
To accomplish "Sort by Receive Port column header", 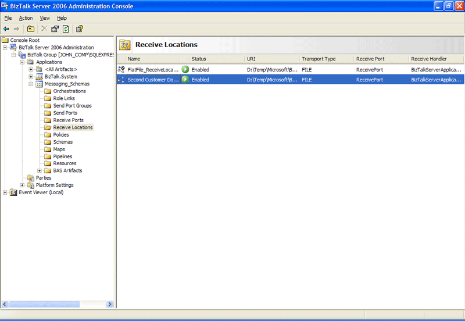I will click(381, 59).
